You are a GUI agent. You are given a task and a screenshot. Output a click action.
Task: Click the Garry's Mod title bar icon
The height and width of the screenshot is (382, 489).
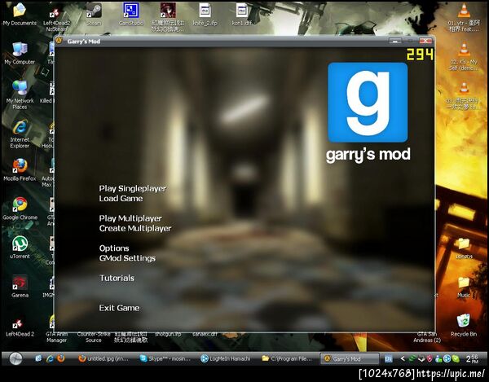(x=59, y=41)
